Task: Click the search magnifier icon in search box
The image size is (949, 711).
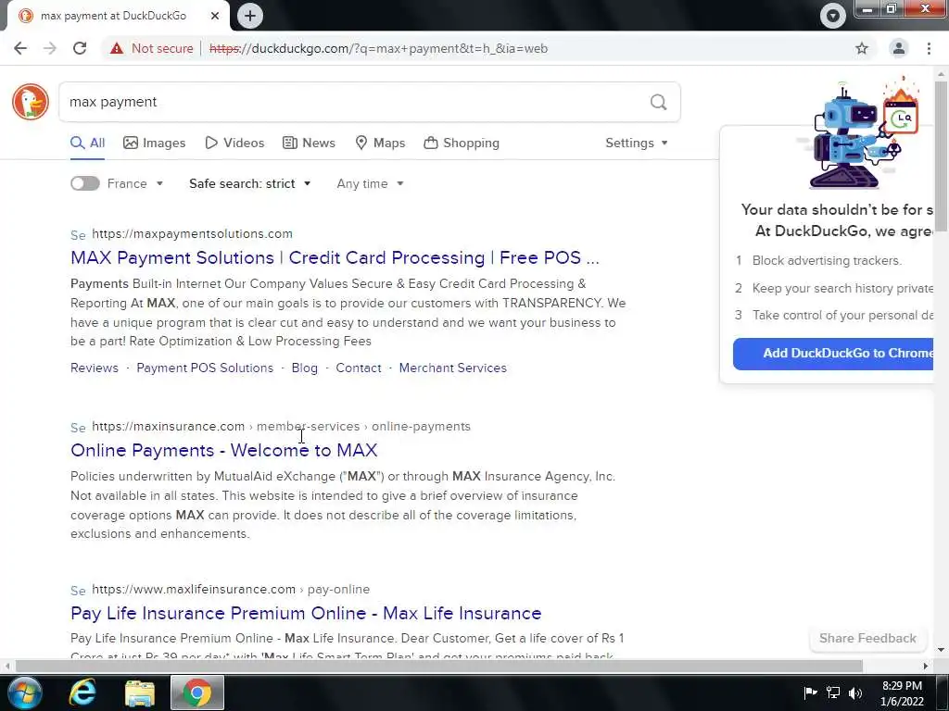Action: [x=659, y=102]
